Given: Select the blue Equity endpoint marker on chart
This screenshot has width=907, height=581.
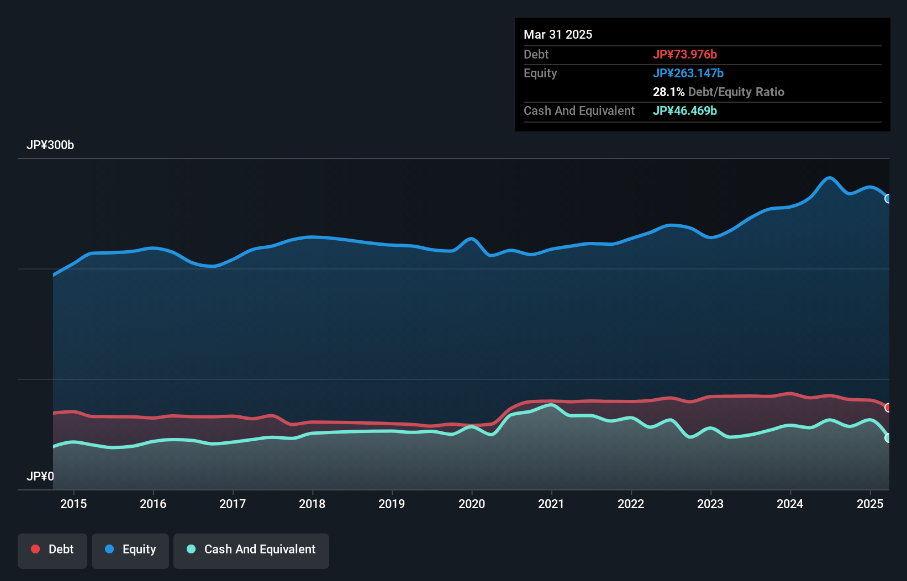Looking at the screenshot, I should (x=888, y=199).
